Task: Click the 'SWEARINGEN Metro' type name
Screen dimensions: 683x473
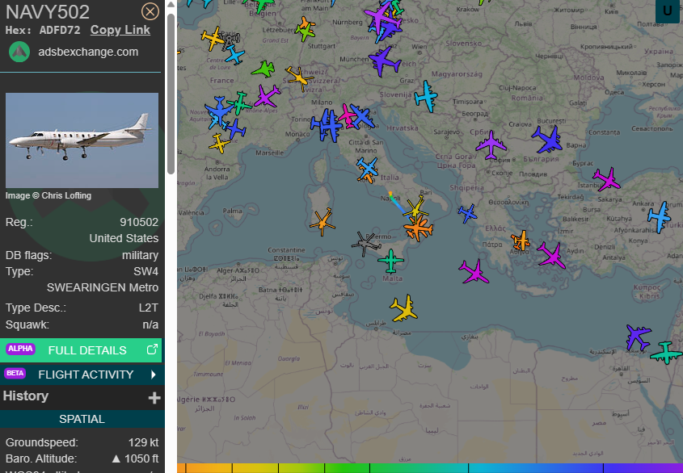Action: [x=103, y=287]
